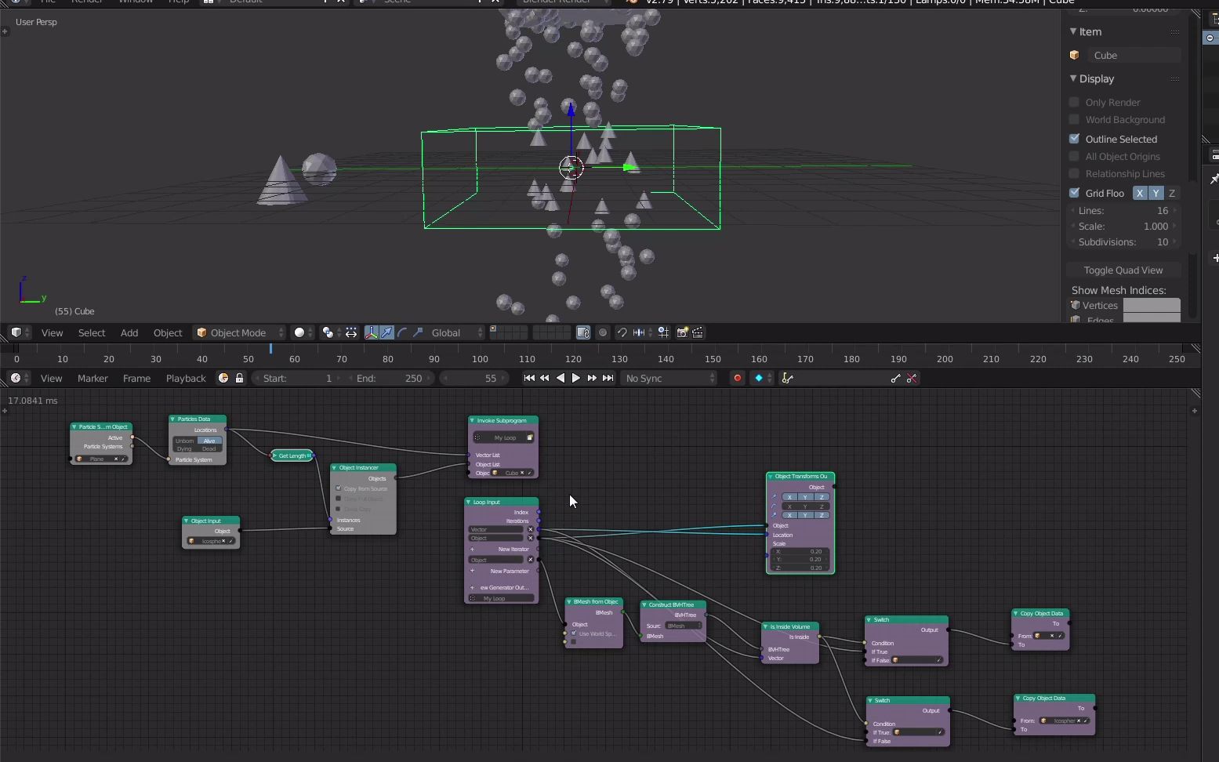Uncheck the Grid Floor checkbox
The height and width of the screenshot is (762, 1219).
(x=1074, y=193)
